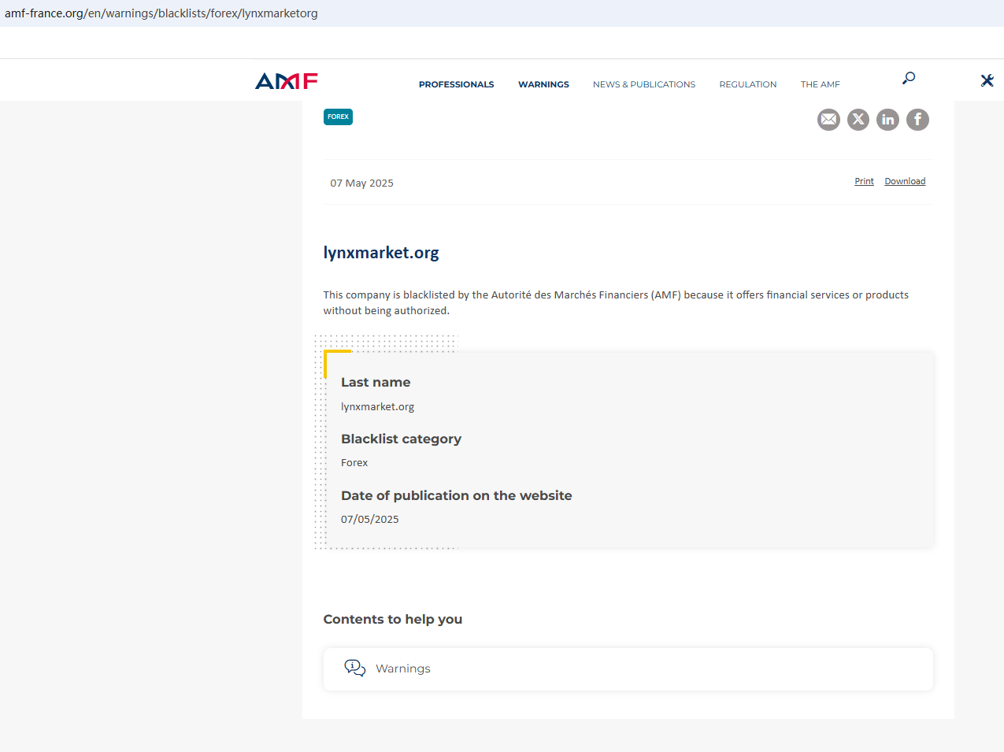
Task: Click the Blacklist category label
Action: pos(401,439)
